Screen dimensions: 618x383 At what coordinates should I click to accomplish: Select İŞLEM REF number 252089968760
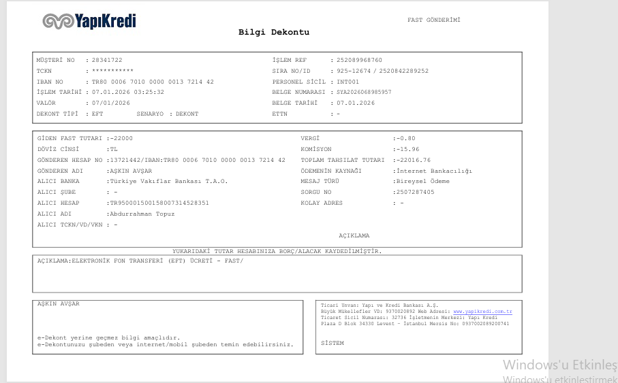359,61
